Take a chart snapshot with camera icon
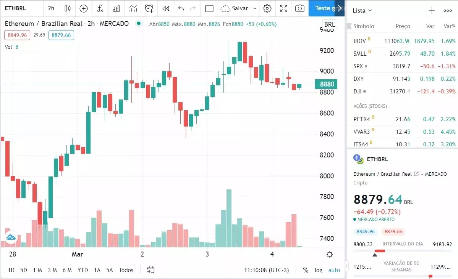The height and width of the screenshot is (279, 458). [x=300, y=8]
